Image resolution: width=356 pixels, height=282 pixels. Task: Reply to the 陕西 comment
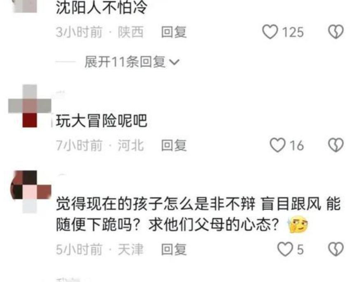[x=174, y=32]
